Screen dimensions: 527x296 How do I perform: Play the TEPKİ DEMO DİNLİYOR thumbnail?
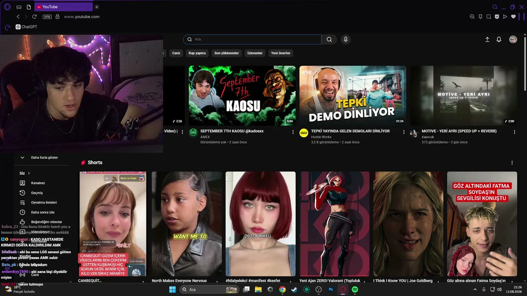(353, 96)
